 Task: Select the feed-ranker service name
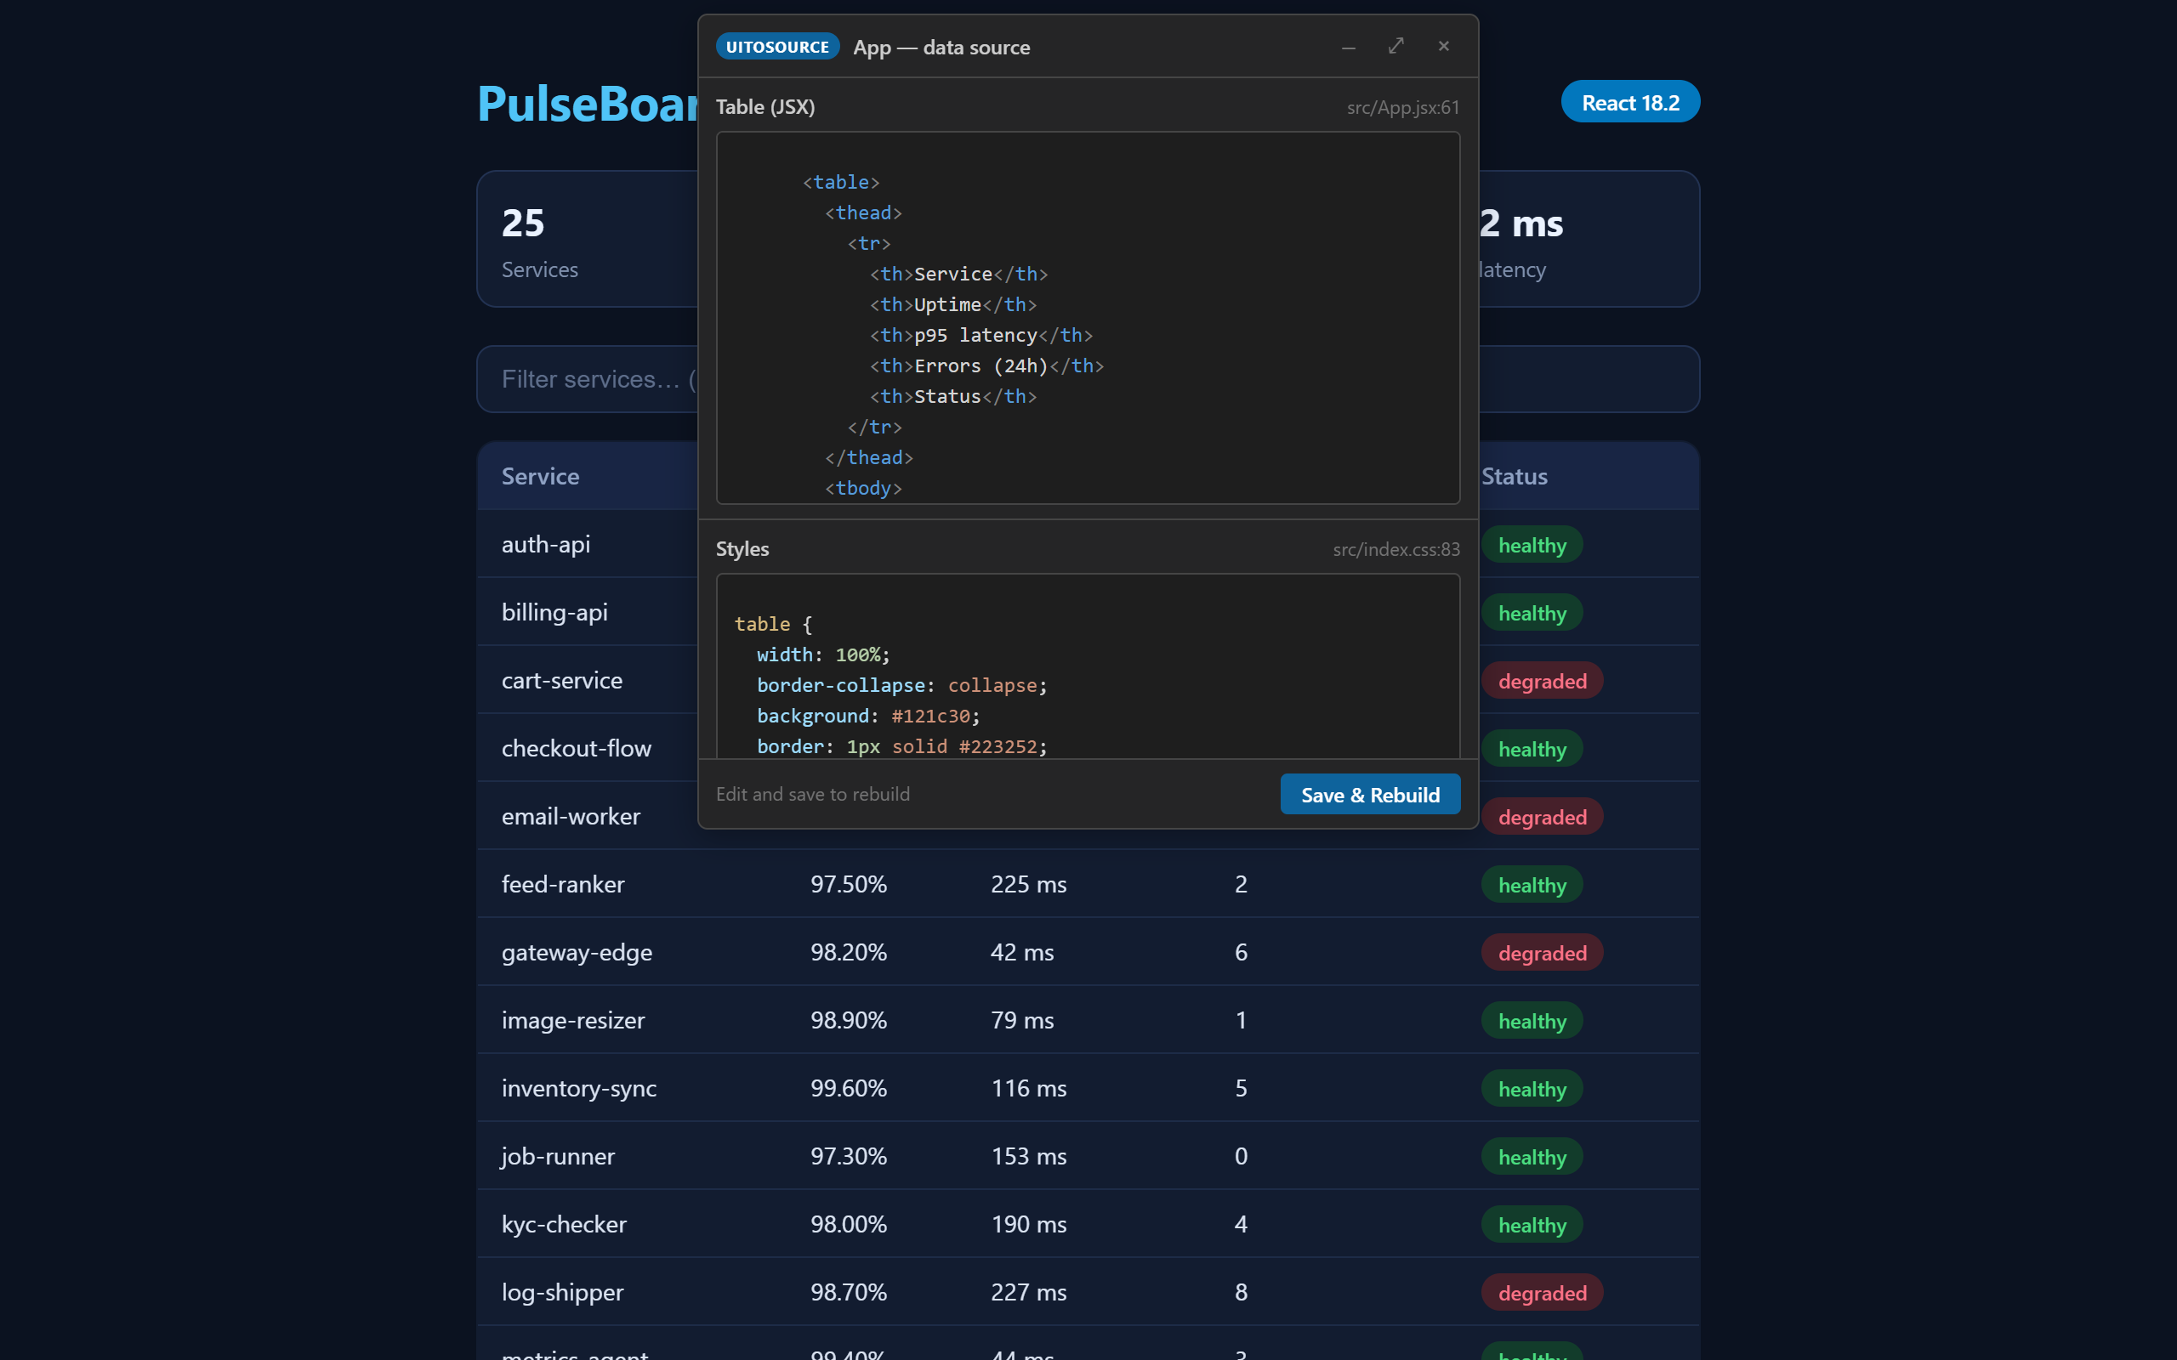(563, 884)
